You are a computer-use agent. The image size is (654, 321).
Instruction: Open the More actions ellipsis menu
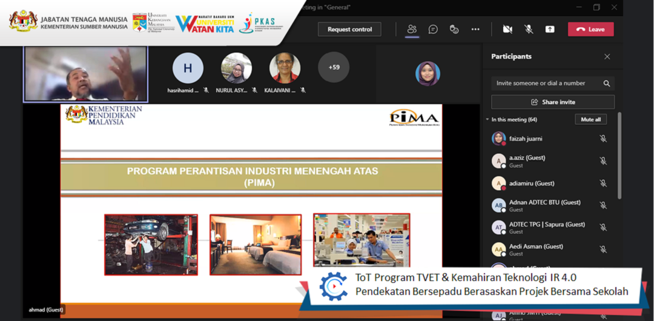coord(475,29)
